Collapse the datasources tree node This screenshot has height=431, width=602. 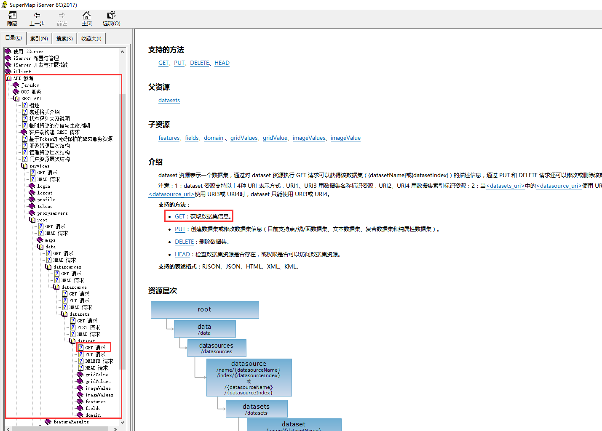click(48, 267)
